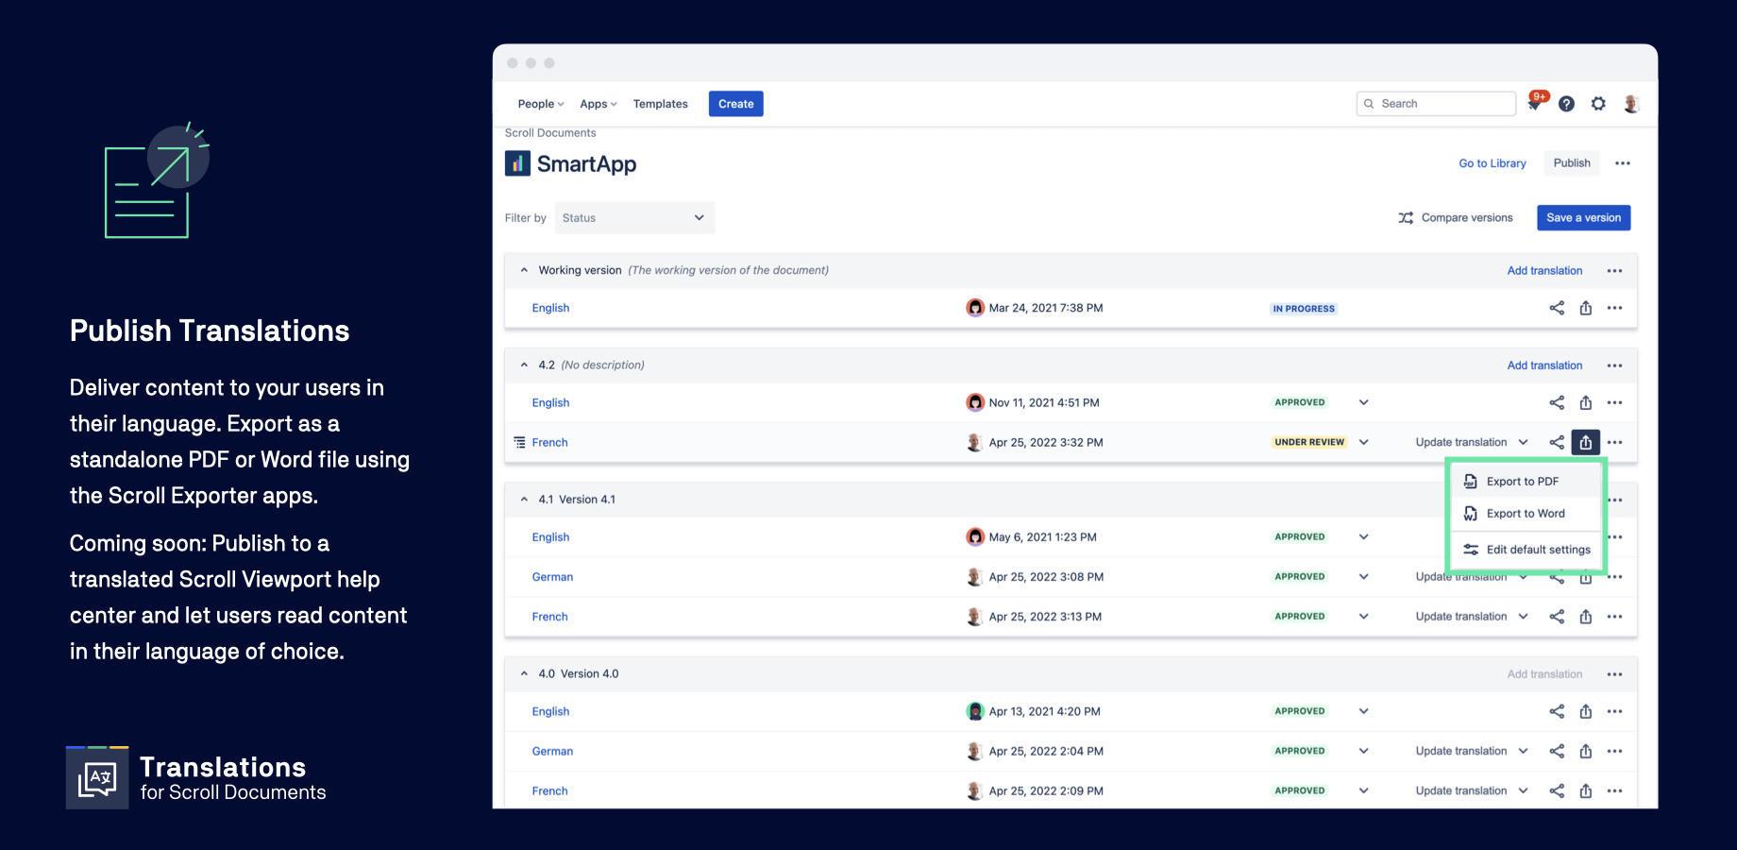Click highlighted export icon on 4.2 French row
Viewport: 1737px width, 850px height.
point(1586,442)
